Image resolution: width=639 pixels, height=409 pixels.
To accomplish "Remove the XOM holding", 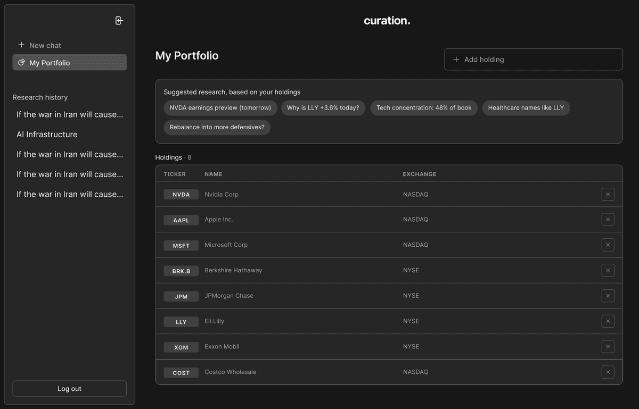I will tap(608, 347).
